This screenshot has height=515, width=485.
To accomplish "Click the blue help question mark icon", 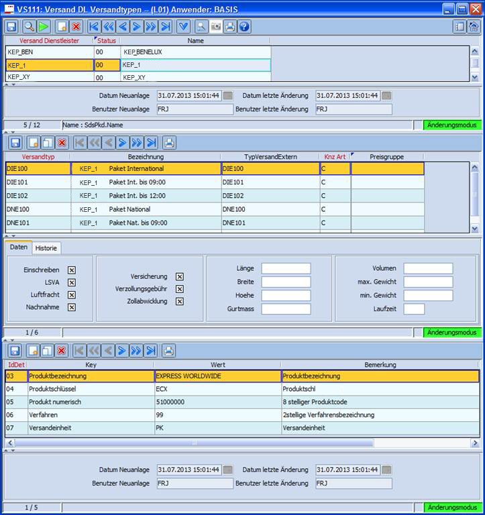I will tap(245, 27).
